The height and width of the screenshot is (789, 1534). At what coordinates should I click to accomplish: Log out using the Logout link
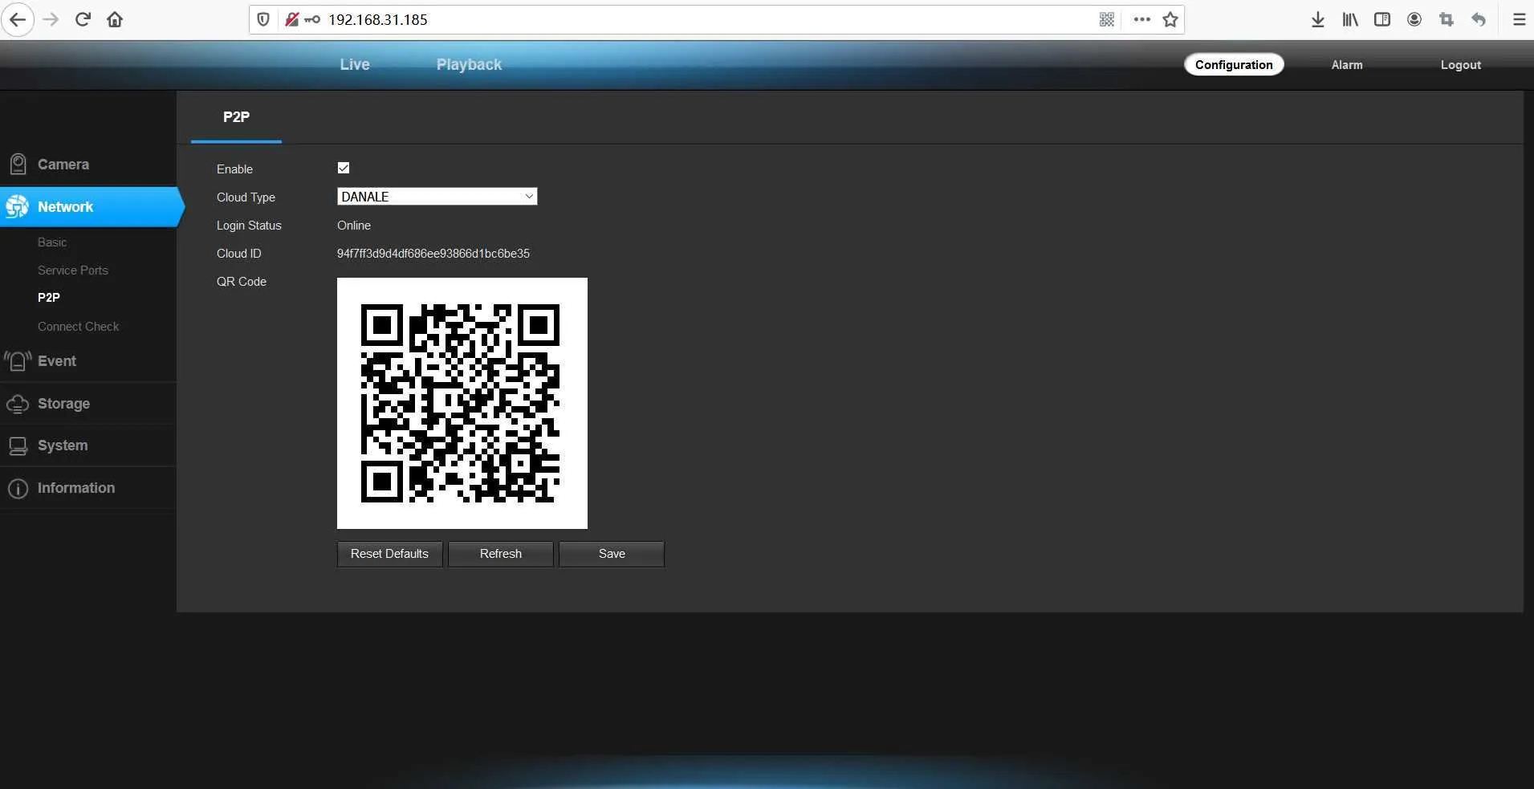point(1461,65)
